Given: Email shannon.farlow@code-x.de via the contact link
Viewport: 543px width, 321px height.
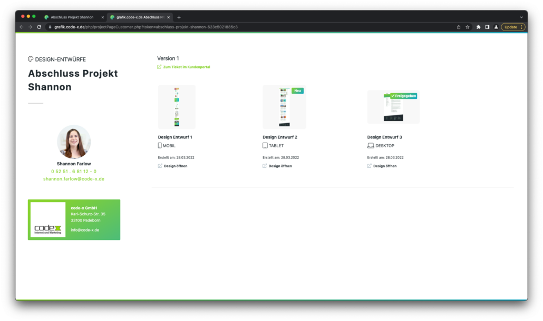Looking at the screenshot, I should pos(74,179).
